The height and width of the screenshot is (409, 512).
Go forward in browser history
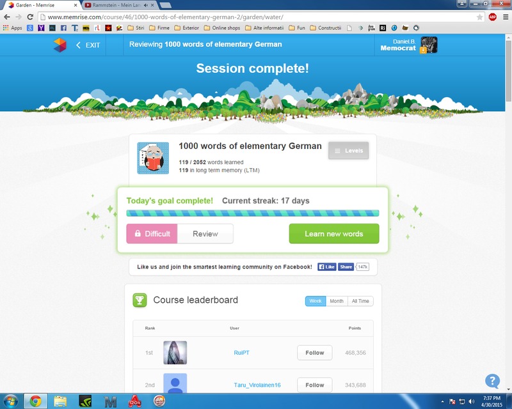tap(19, 17)
